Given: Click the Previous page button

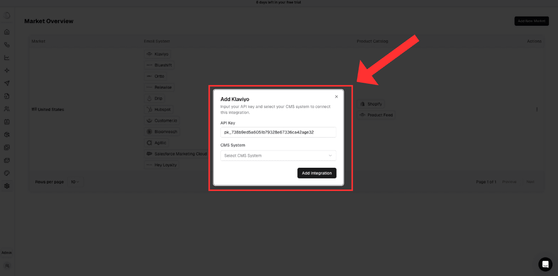Looking at the screenshot, I should coord(509,182).
